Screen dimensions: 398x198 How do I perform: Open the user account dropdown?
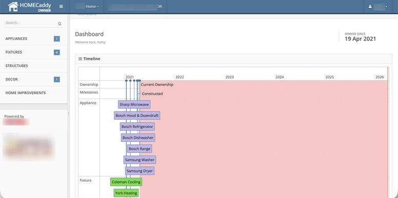point(377,7)
